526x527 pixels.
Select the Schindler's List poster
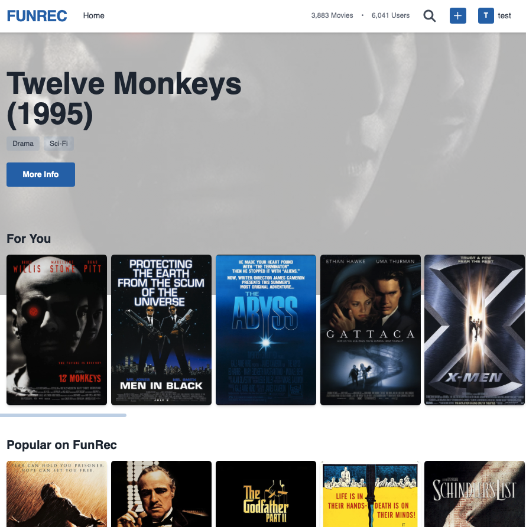pyautogui.click(x=475, y=494)
